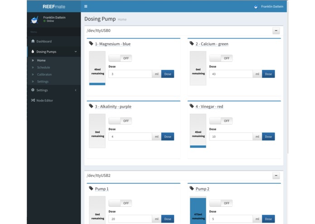Edit the '2 - Calcium - green' pump name
The width and height of the screenshot is (315, 224).
pyautogui.click(x=212, y=44)
